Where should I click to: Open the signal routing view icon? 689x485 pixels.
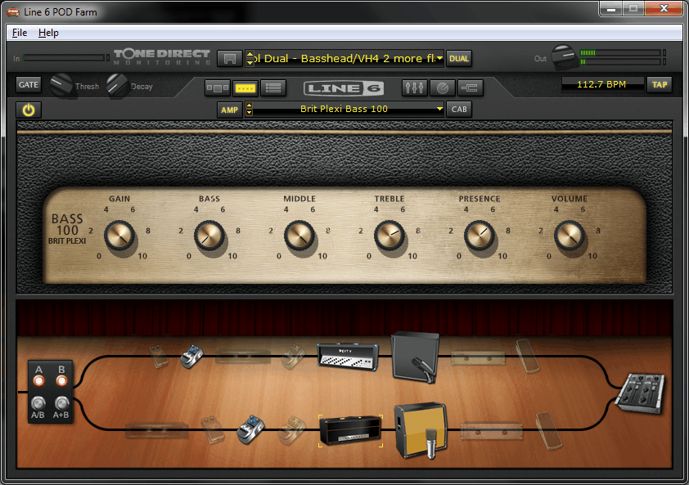click(470, 88)
